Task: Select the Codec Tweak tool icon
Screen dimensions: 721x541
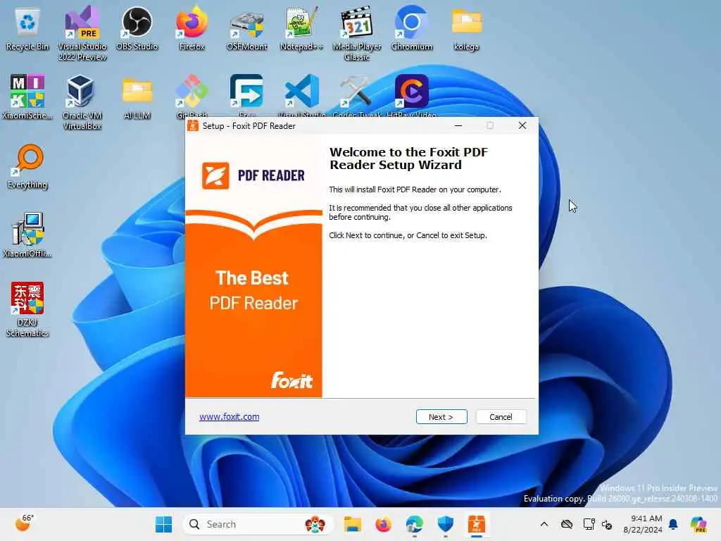Action: tap(357, 95)
